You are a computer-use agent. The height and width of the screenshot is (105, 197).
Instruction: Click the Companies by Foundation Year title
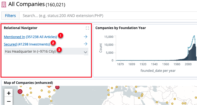click(121, 28)
